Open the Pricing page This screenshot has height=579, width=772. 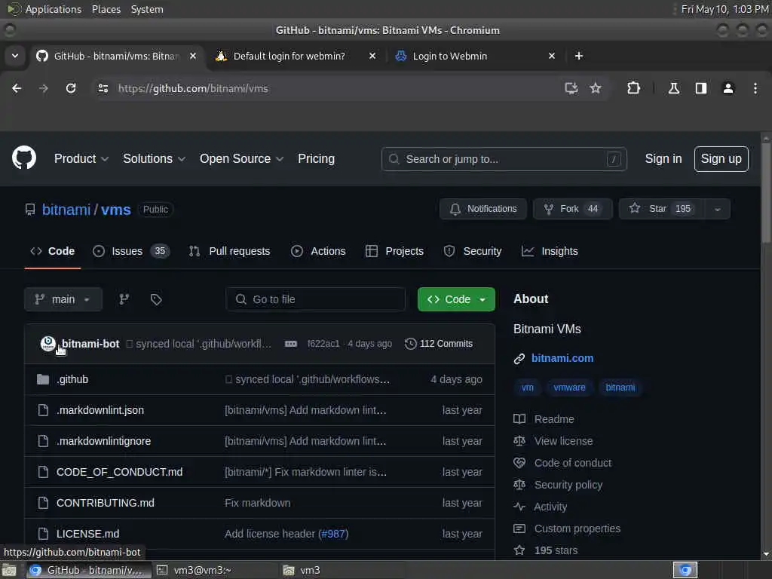pos(316,159)
